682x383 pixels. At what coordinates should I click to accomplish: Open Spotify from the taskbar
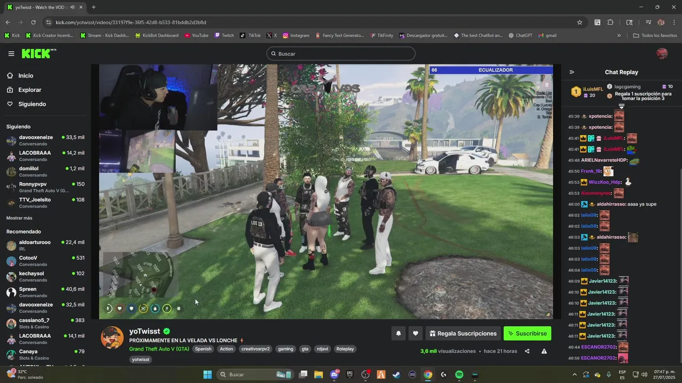coord(459,374)
